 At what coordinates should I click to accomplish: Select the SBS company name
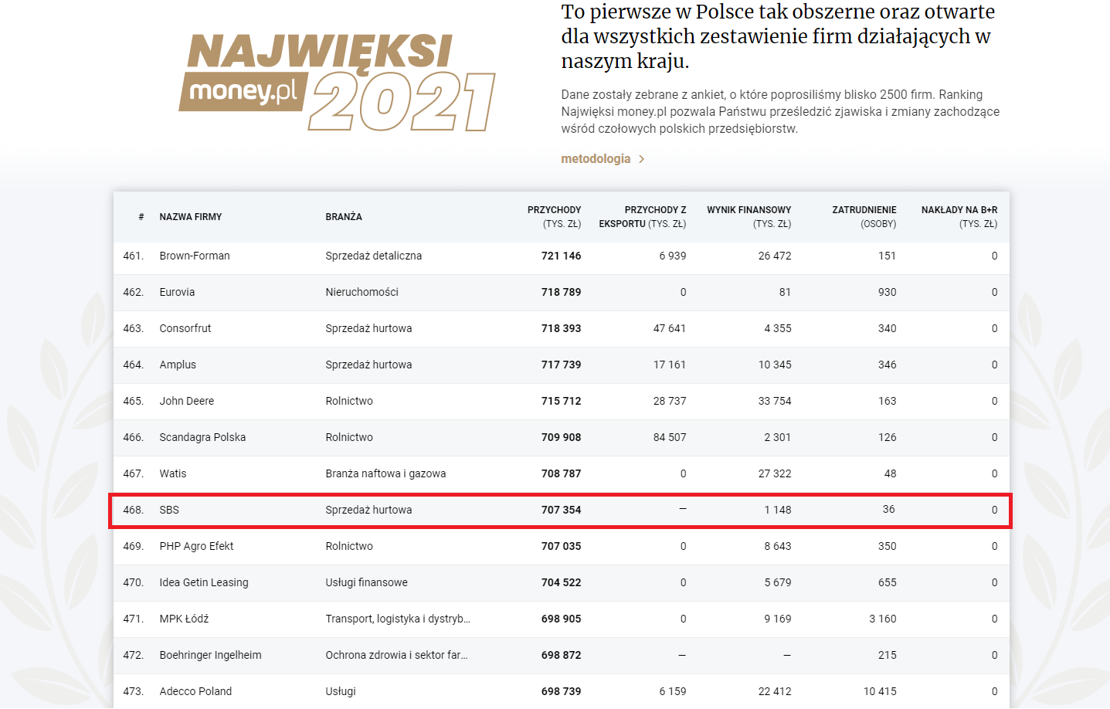[169, 510]
